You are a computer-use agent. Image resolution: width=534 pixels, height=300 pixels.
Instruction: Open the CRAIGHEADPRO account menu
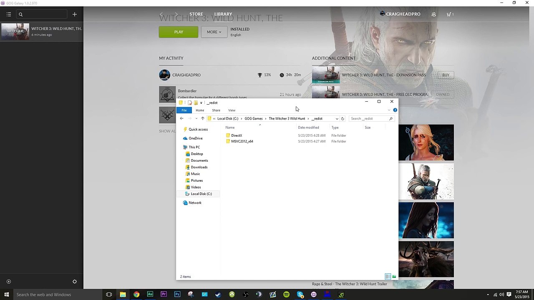point(400,14)
